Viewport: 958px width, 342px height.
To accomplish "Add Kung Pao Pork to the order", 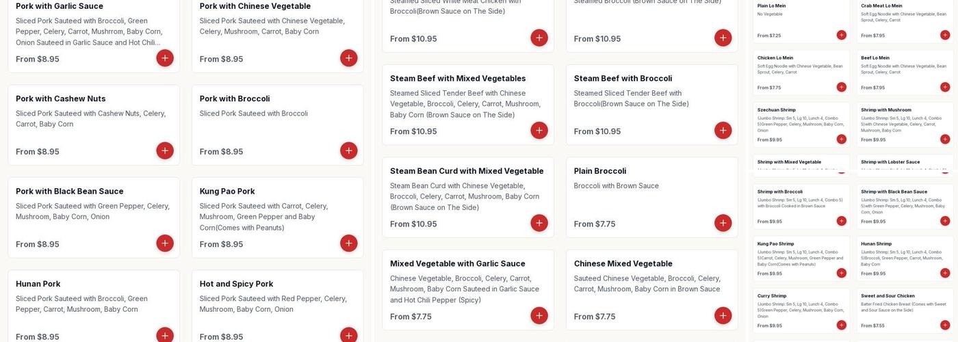I will coord(349,244).
